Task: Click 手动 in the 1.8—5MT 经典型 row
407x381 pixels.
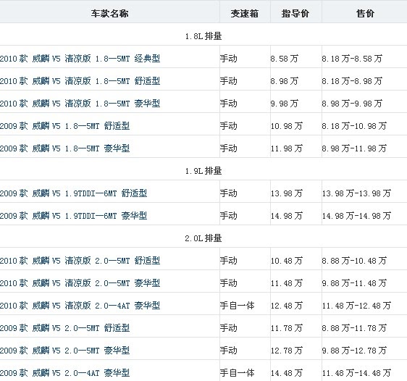Action: click(x=229, y=59)
